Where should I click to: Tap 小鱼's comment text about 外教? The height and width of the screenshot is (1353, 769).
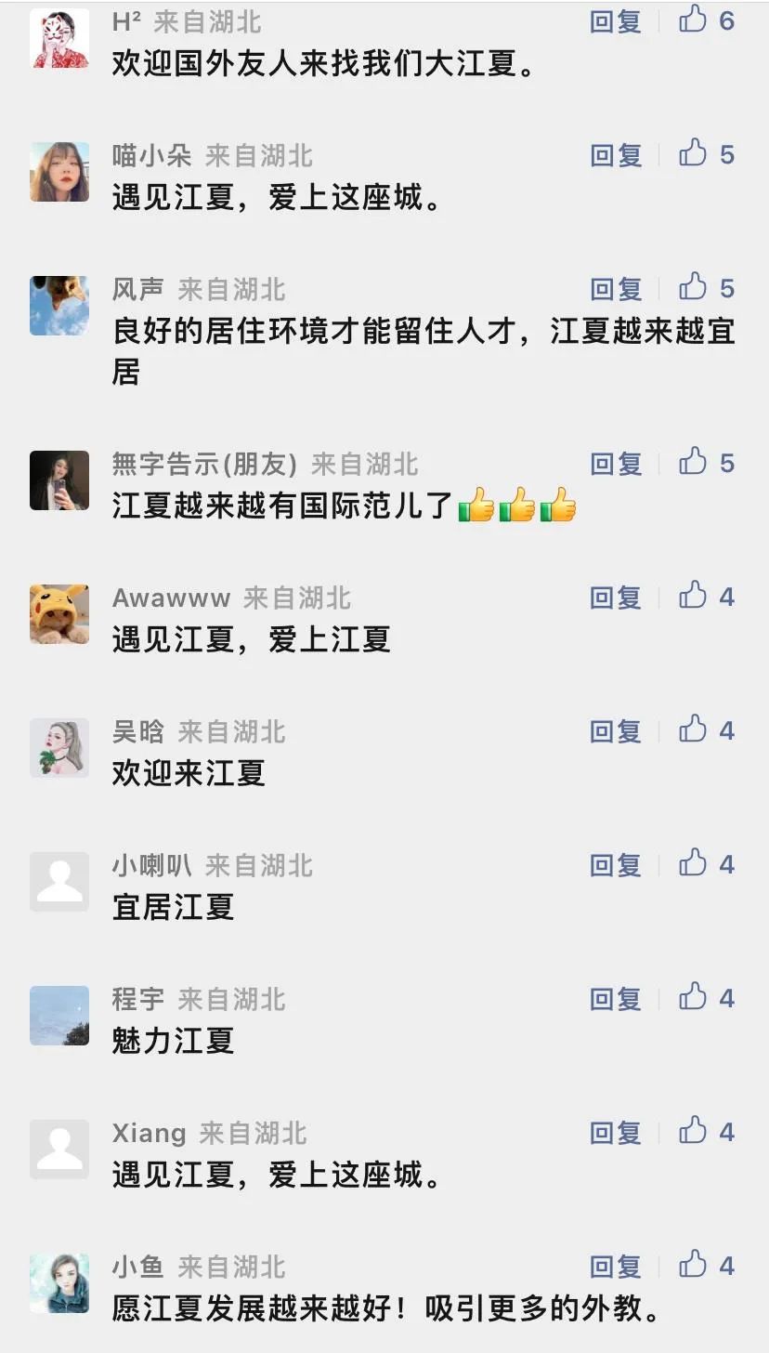pyautogui.click(x=388, y=1309)
